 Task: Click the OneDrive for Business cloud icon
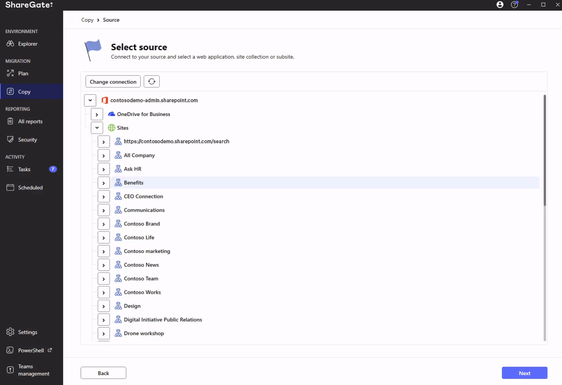[x=112, y=114]
